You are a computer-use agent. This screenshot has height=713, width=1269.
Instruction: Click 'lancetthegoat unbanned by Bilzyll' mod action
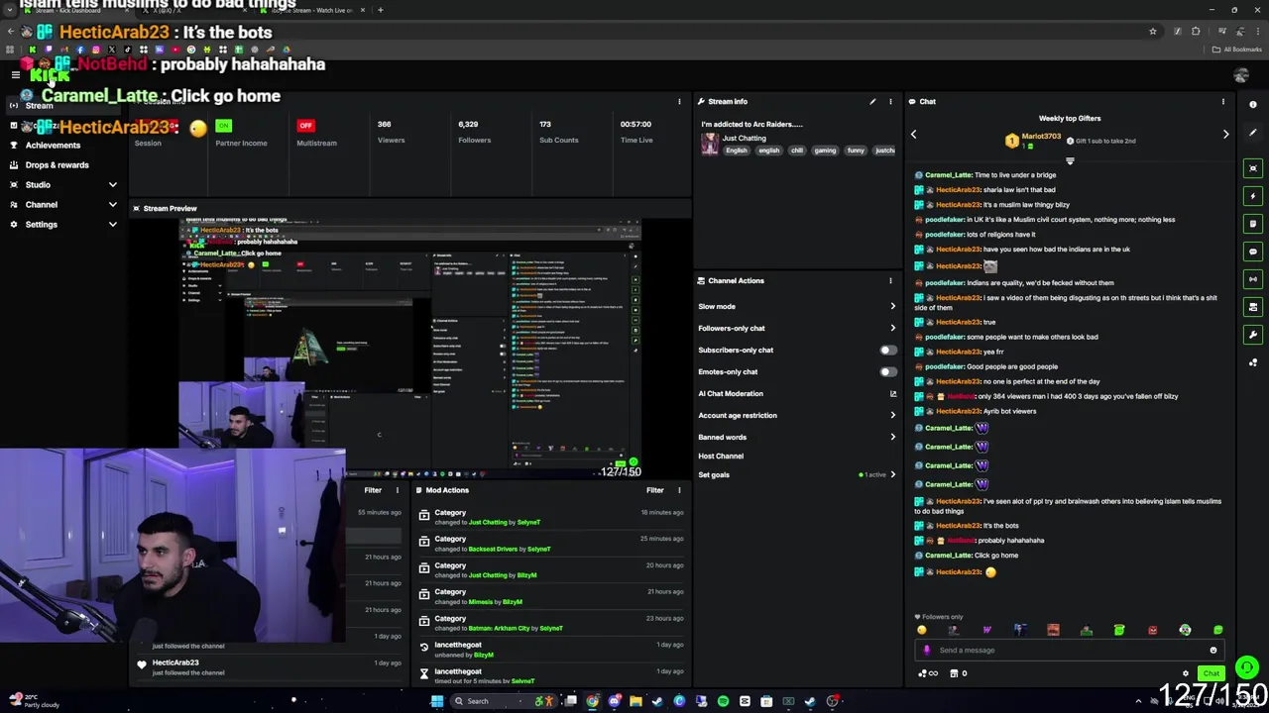(x=550, y=650)
